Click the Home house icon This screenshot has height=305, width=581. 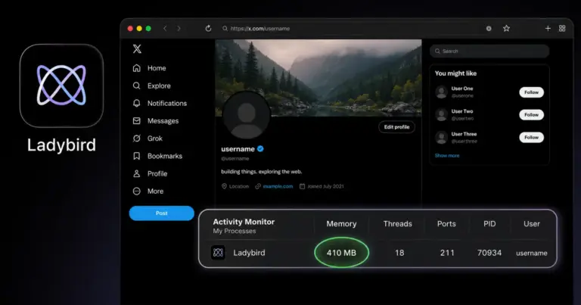click(x=137, y=68)
